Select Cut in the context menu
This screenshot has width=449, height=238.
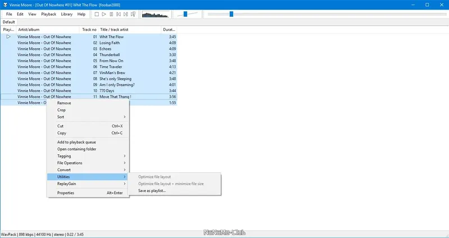coord(88,126)
